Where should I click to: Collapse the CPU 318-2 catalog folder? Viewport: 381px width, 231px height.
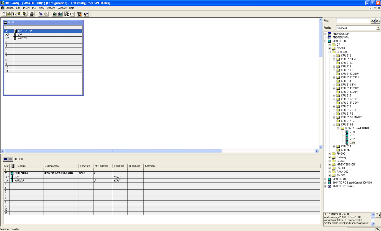[334, 125]
